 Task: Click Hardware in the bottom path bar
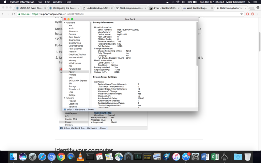[80, 110]
